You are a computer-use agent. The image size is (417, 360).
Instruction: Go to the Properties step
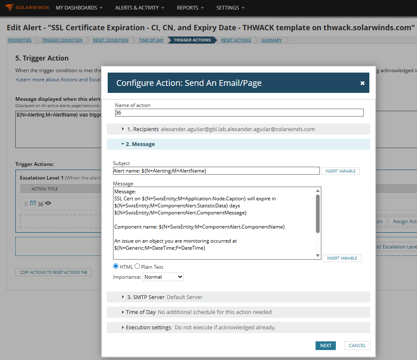click(x=20, y=40)
